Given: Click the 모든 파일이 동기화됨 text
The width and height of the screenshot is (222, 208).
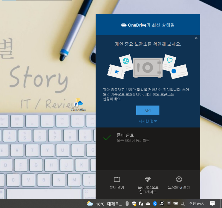Looking at the screenshot, I should 133,141.
